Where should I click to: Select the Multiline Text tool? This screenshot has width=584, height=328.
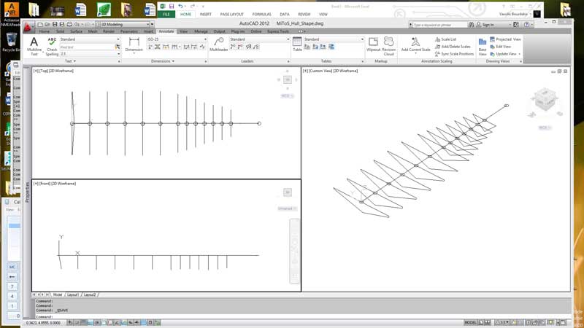[34, 46]
